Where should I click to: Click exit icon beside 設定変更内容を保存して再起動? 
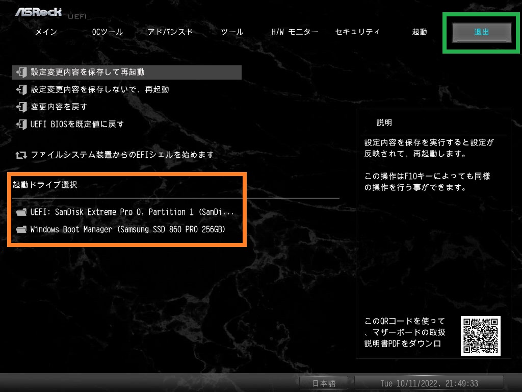coord(21,72)
